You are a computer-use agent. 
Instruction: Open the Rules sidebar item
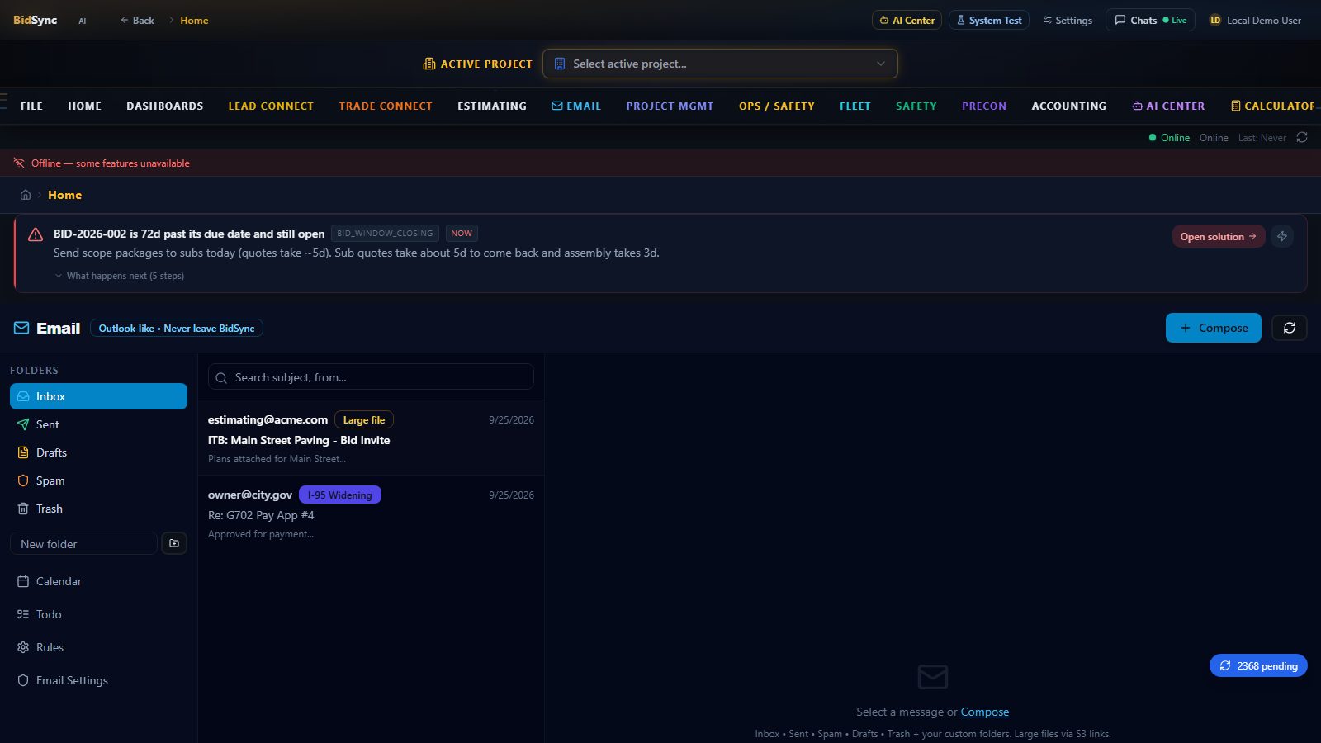pyautogui.click(x=98, y=647)
